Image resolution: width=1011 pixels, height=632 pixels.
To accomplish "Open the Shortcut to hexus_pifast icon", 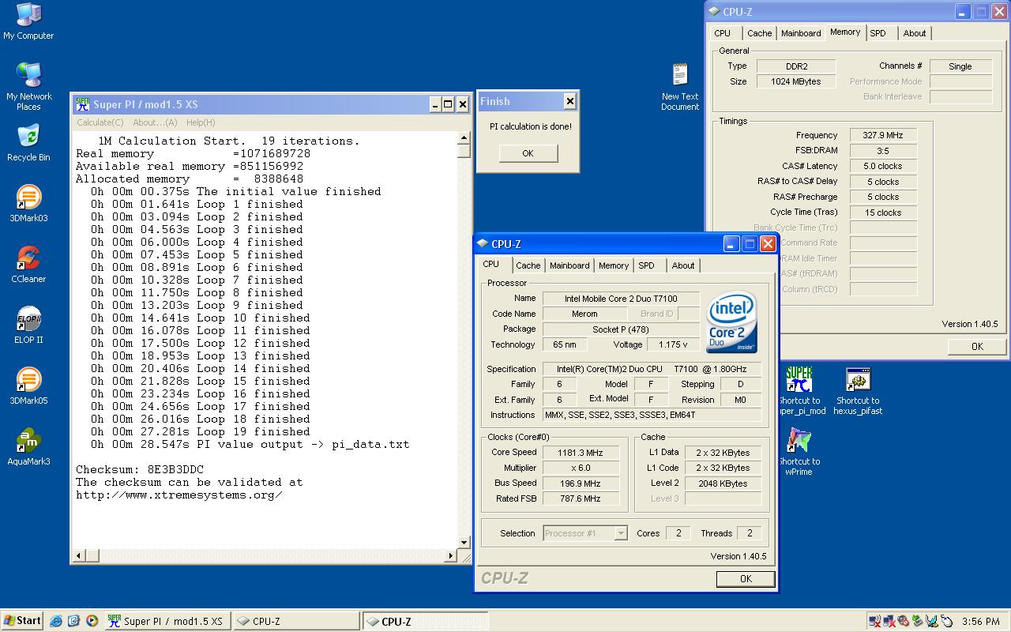I will [x=858, y=380].
